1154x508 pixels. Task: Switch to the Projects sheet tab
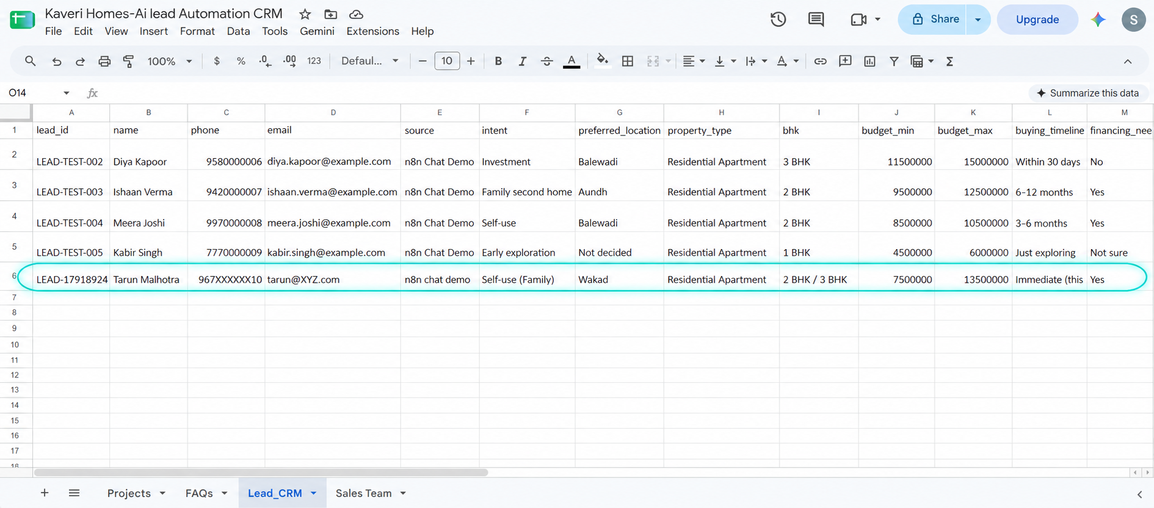tap(129, 493)
